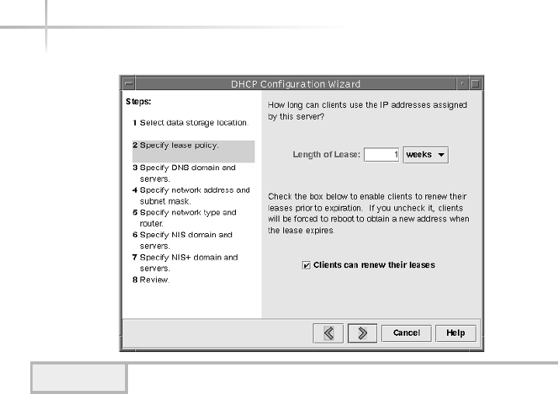Viewport: 558px width, 394px height.
Task: Select step 3 Specify DNS domain and servers
Action: point(184,173)
